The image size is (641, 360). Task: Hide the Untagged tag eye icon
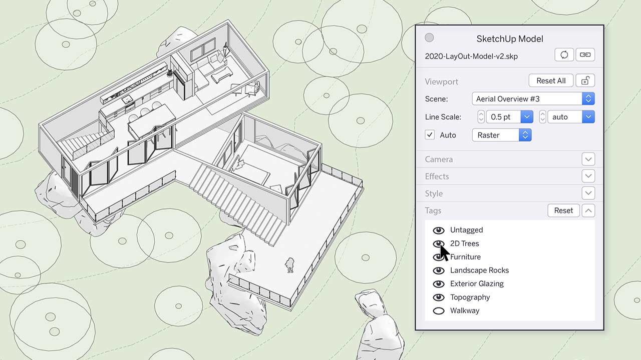click(439, 230)
